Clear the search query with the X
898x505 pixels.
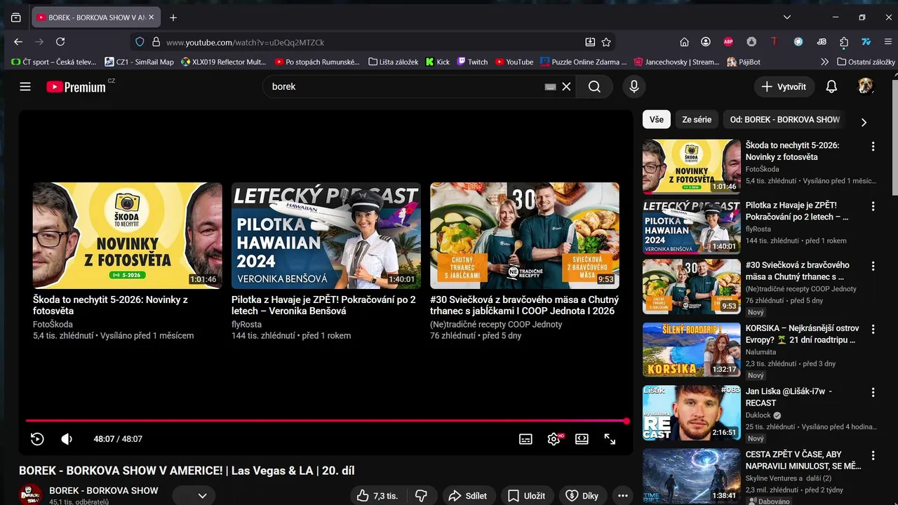(566, 87)
